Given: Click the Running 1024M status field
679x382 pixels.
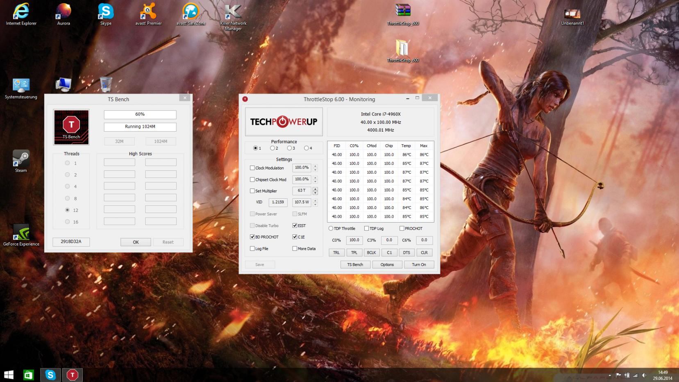Looking at the screenshot, I should pyautogui.click(x=140, y=127).
